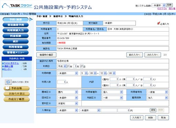
Task: Click the day field showing 27
Action: (81, 66)
